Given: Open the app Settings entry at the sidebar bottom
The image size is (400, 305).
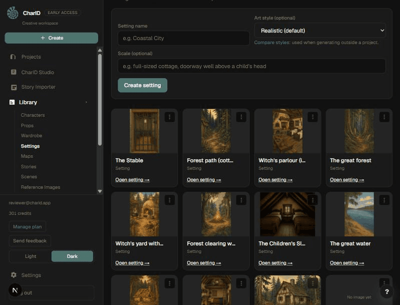Looking at the screenshot, I should (31, 275).
